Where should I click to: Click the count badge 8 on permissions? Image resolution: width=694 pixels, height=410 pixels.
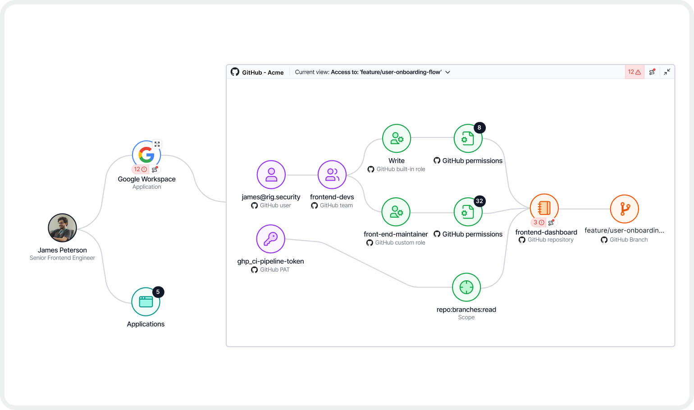click(x=479, y=128)
